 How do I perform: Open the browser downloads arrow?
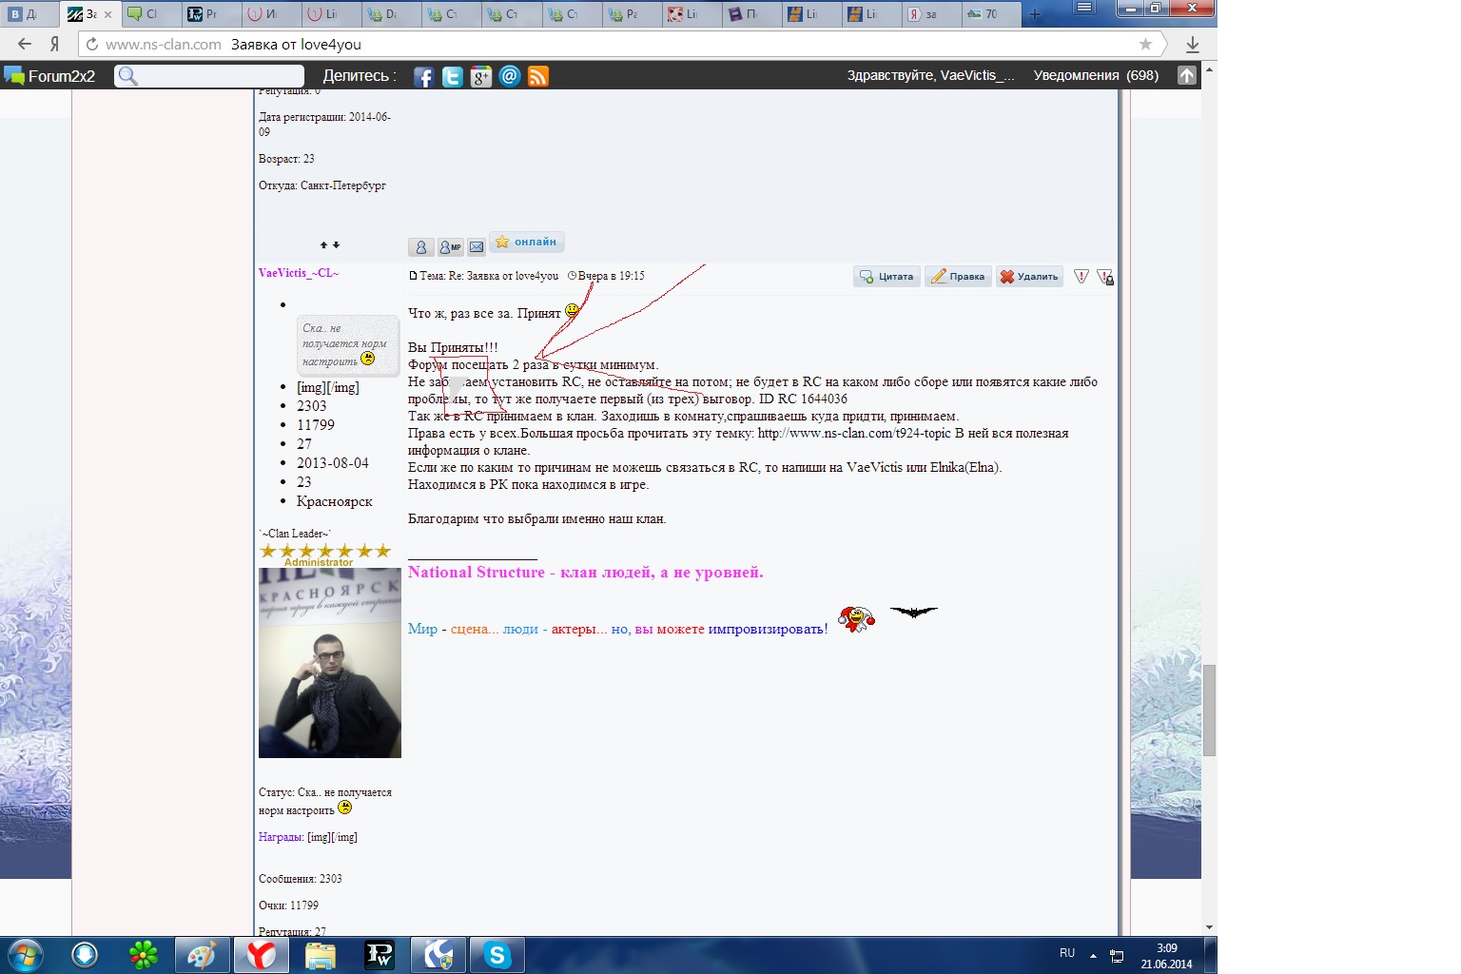coord(1193,44)
